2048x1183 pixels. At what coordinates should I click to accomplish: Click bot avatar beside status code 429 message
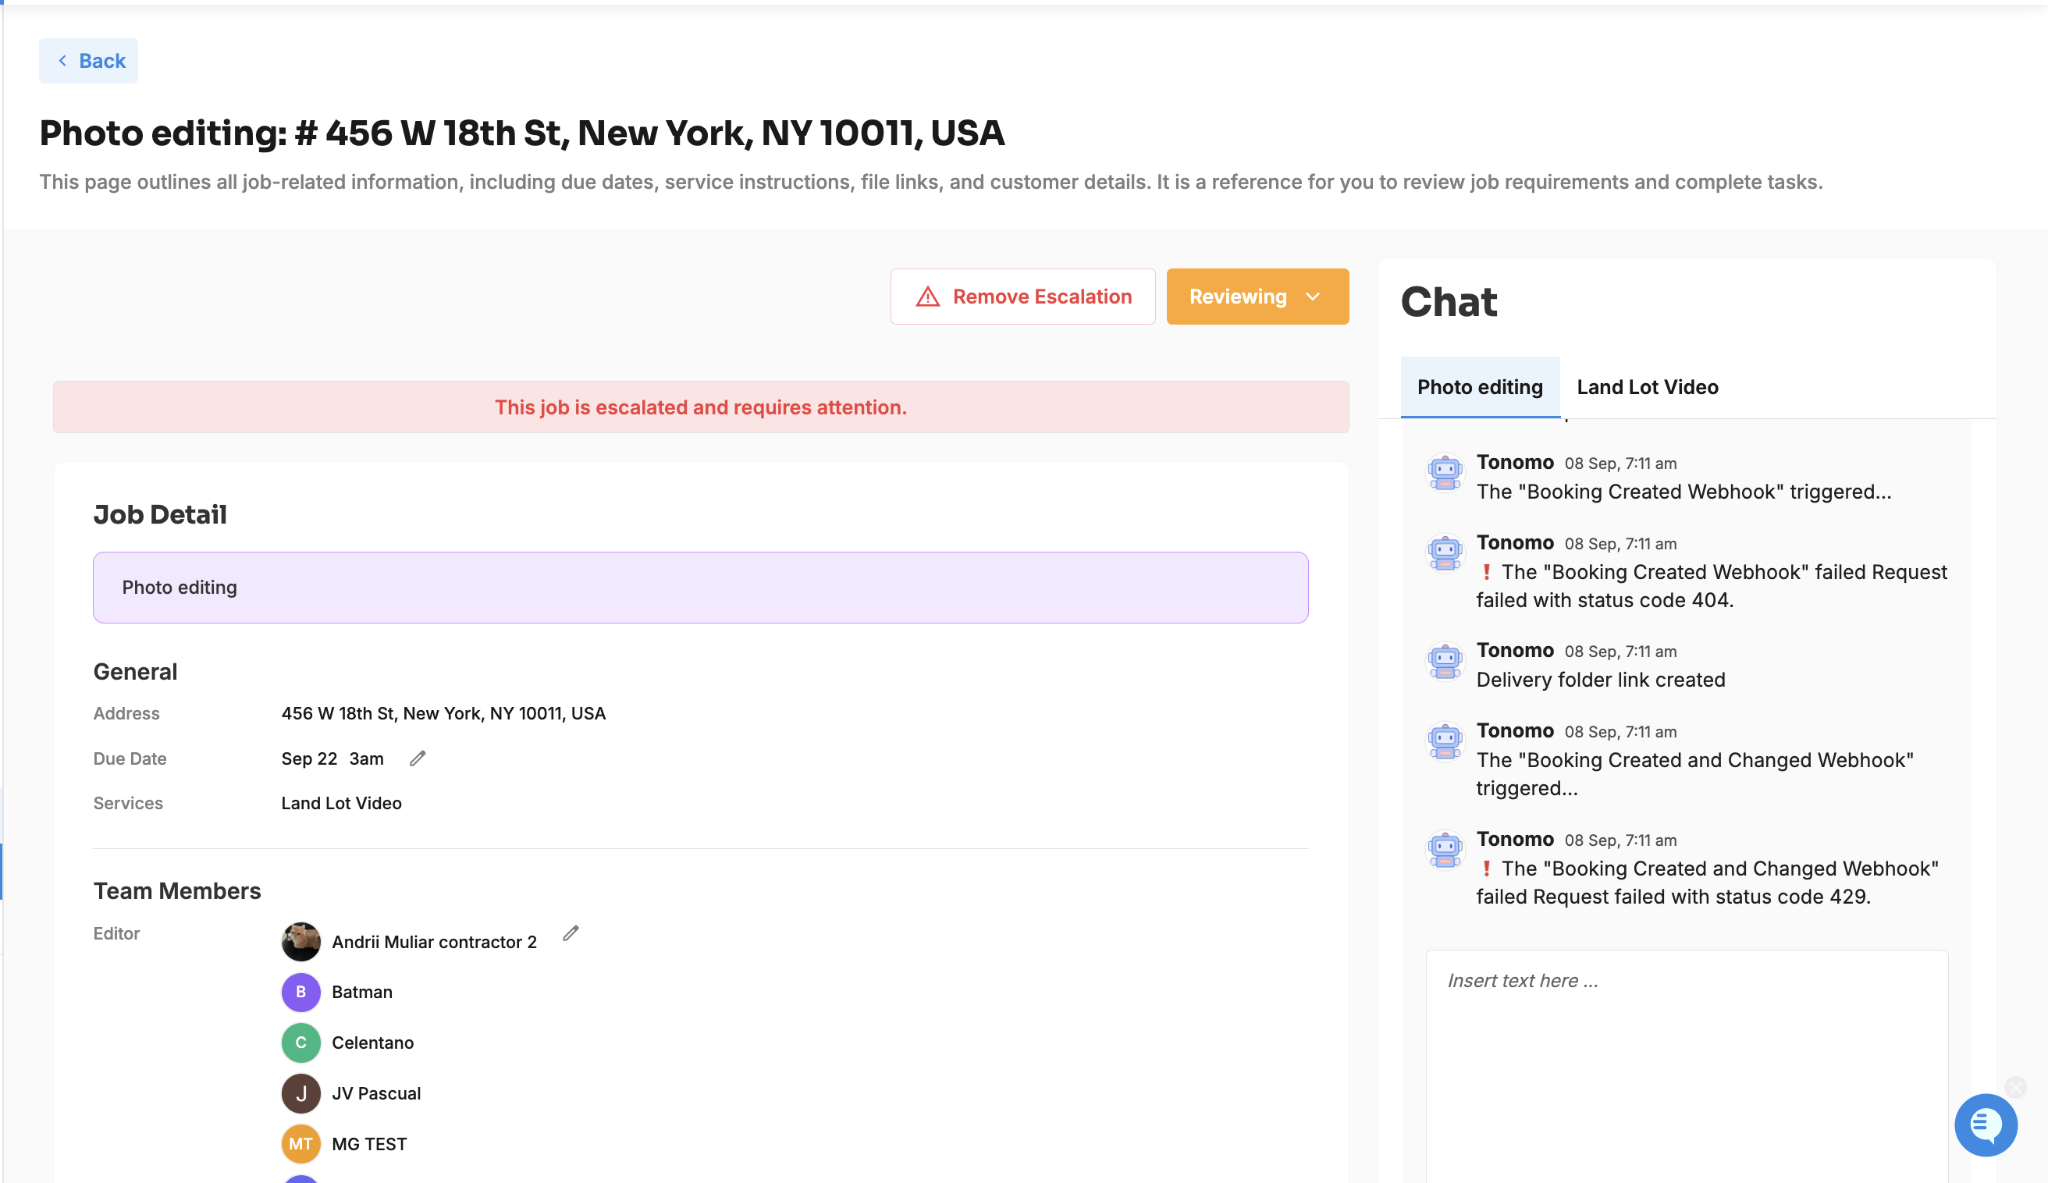(1445, 850)
